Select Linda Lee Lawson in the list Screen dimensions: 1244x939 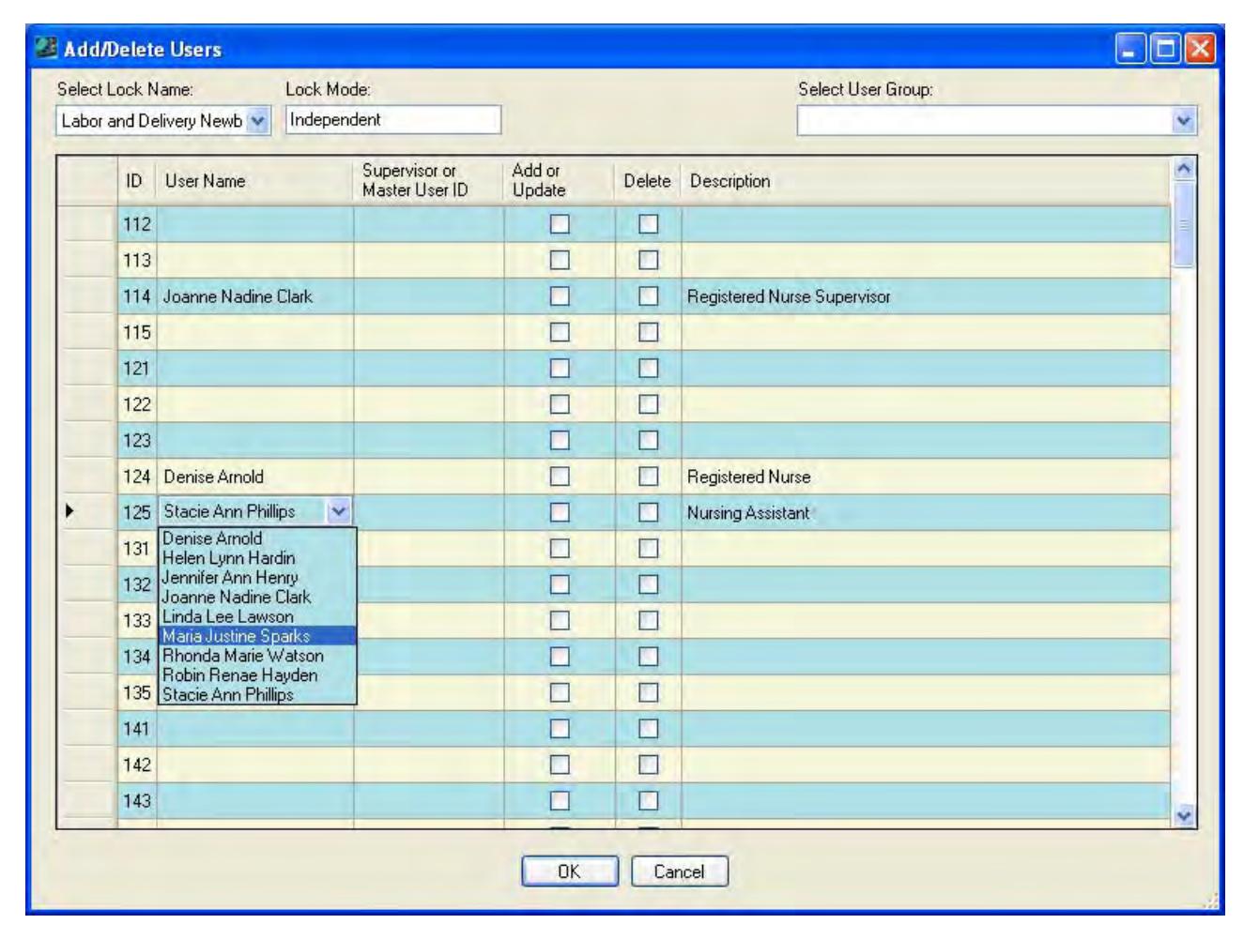(x=256, y=616)
